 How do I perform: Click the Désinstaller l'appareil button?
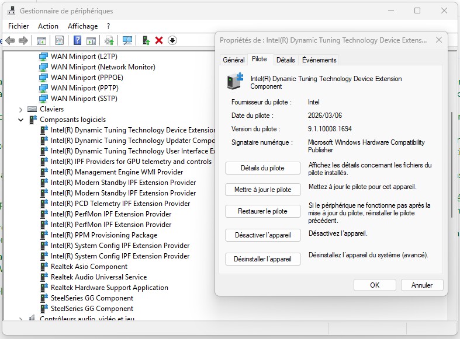(x=262, y=259)
